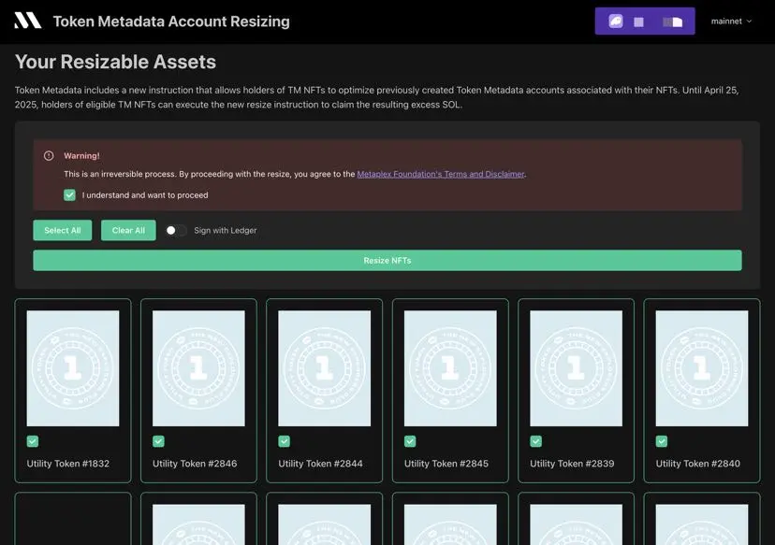Click the 'Utility Token #2846' label

pyautogui.click(x=195, y=464)
